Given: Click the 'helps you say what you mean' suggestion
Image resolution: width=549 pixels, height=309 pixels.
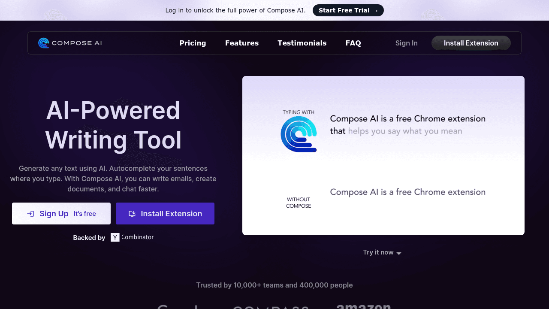Looking at the screenshot, I should click(x=405, y=131).
